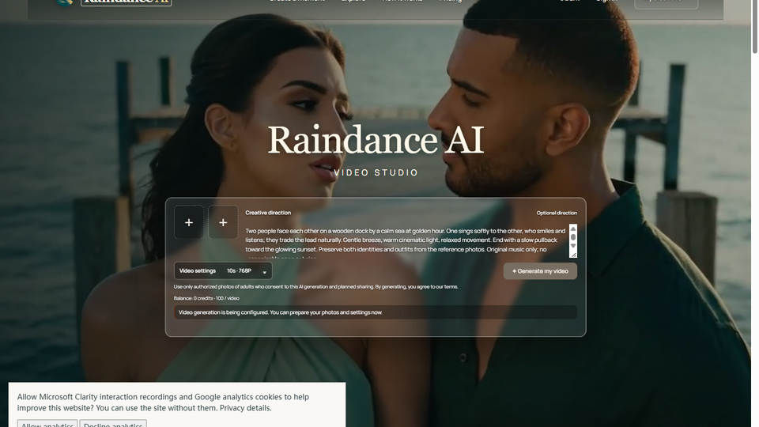Click the prompt textarea resize handle
Viewport: 759px width, 427px height.
pyautogui.click(x=574, y=255)
